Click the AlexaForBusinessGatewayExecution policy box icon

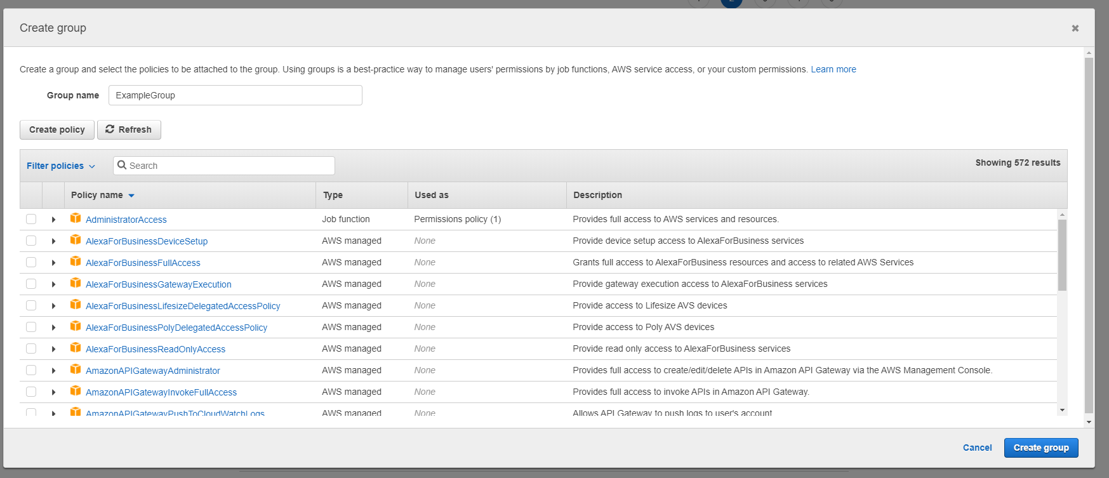click(x=76, y=283)
